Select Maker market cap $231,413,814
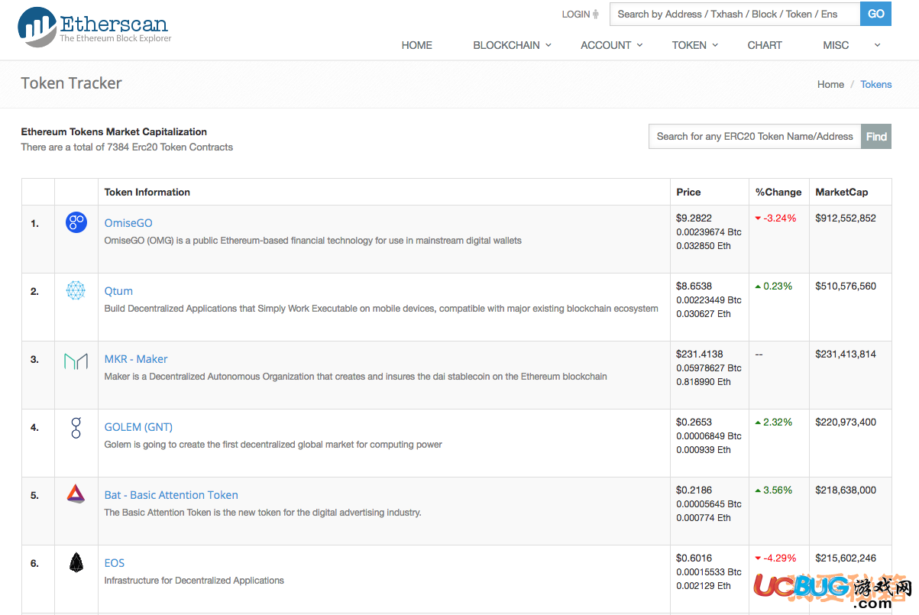919x615 pixels. [x=846, y=354]
